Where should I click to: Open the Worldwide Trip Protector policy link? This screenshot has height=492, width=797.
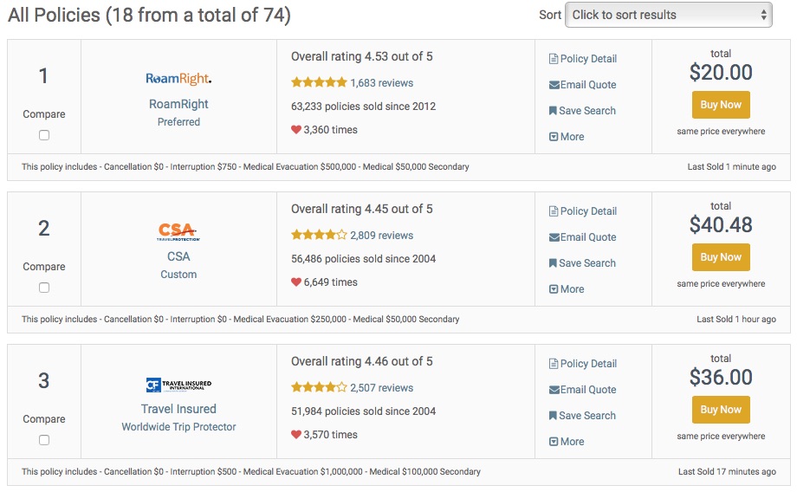click(x=178, y=427)
